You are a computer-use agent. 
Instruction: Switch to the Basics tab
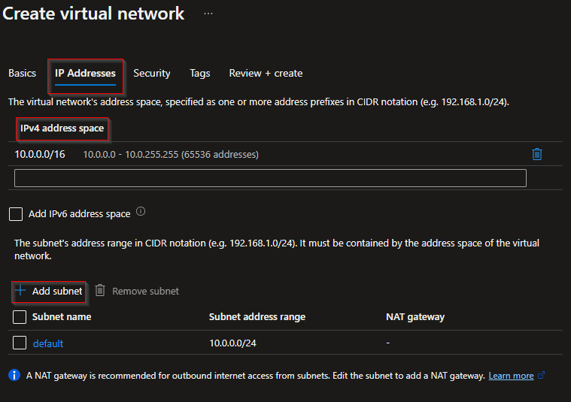23,73
